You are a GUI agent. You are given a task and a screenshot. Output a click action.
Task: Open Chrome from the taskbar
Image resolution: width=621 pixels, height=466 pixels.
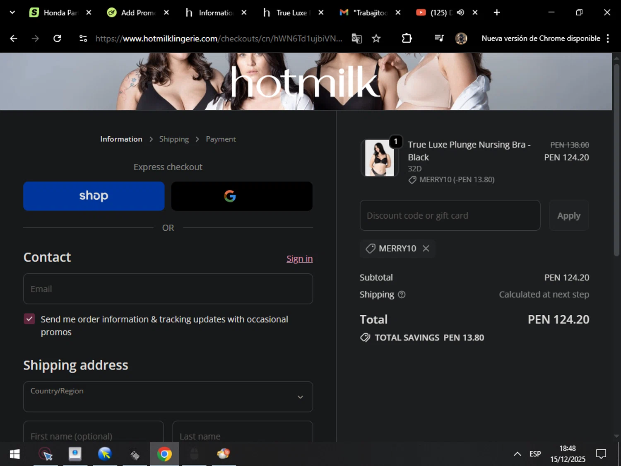pyautogui.click(x=164, y=454)
